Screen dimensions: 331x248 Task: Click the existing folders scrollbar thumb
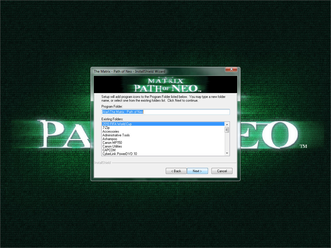(227, 130)
